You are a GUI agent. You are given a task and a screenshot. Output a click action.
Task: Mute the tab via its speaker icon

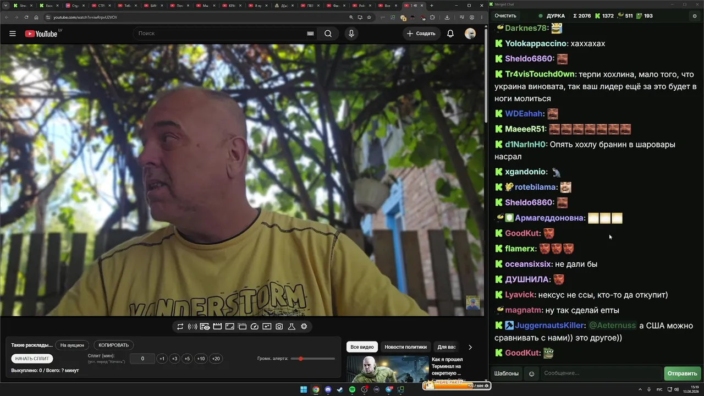coord(414,5)
